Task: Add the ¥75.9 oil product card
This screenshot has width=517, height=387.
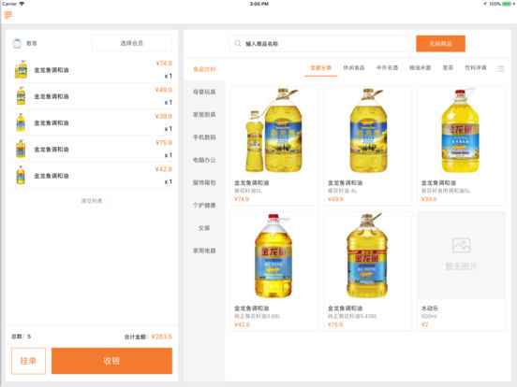Action: tap(368, 271)
